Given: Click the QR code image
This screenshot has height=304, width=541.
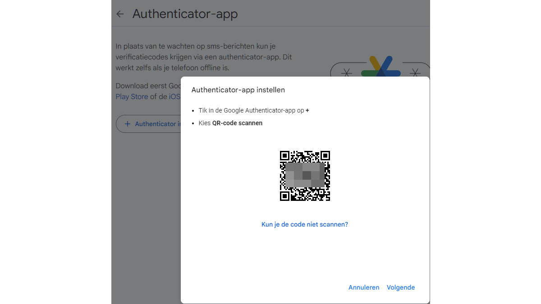Looking at the screenshot, I should pos(305,176).
